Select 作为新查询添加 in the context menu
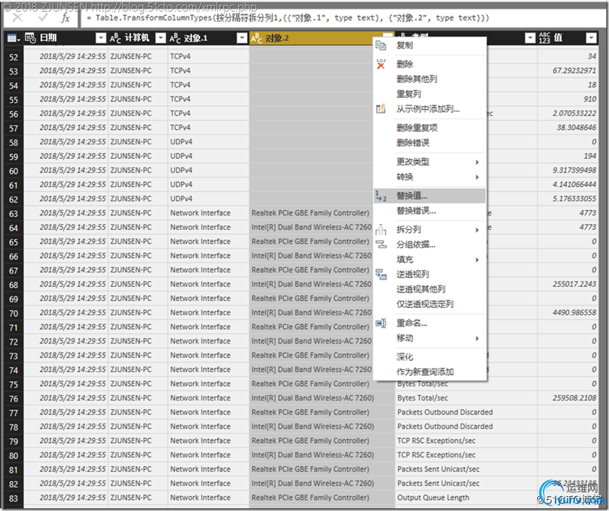Viewport: 609px width, 511px height. click(425, 372)
